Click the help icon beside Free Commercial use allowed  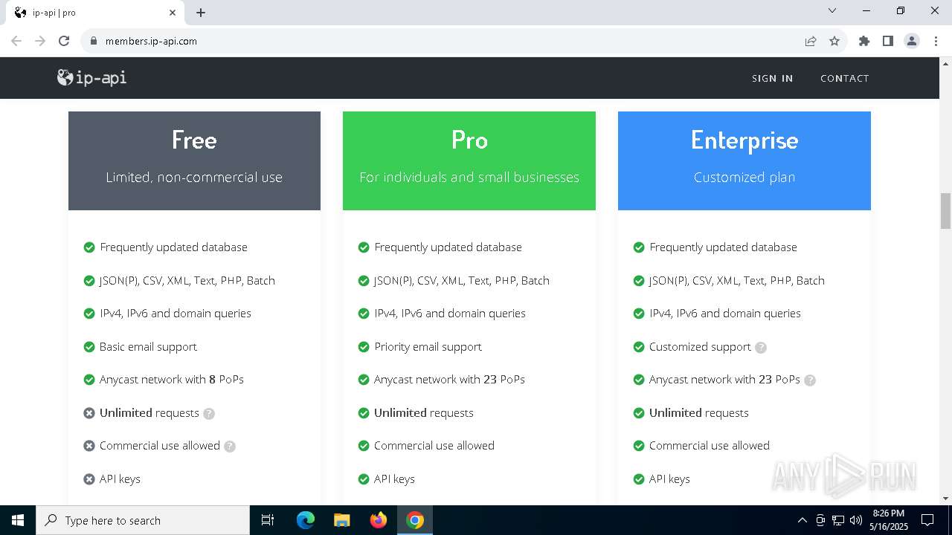point(230,447)
